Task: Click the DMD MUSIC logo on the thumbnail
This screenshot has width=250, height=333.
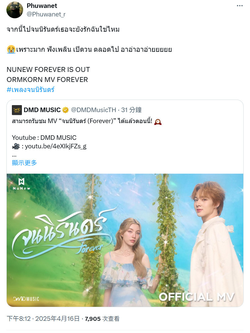Action: 26,299
